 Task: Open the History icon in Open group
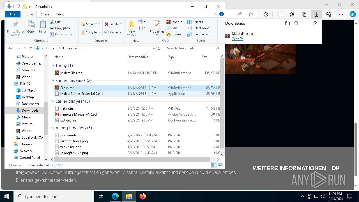[168, 34]
